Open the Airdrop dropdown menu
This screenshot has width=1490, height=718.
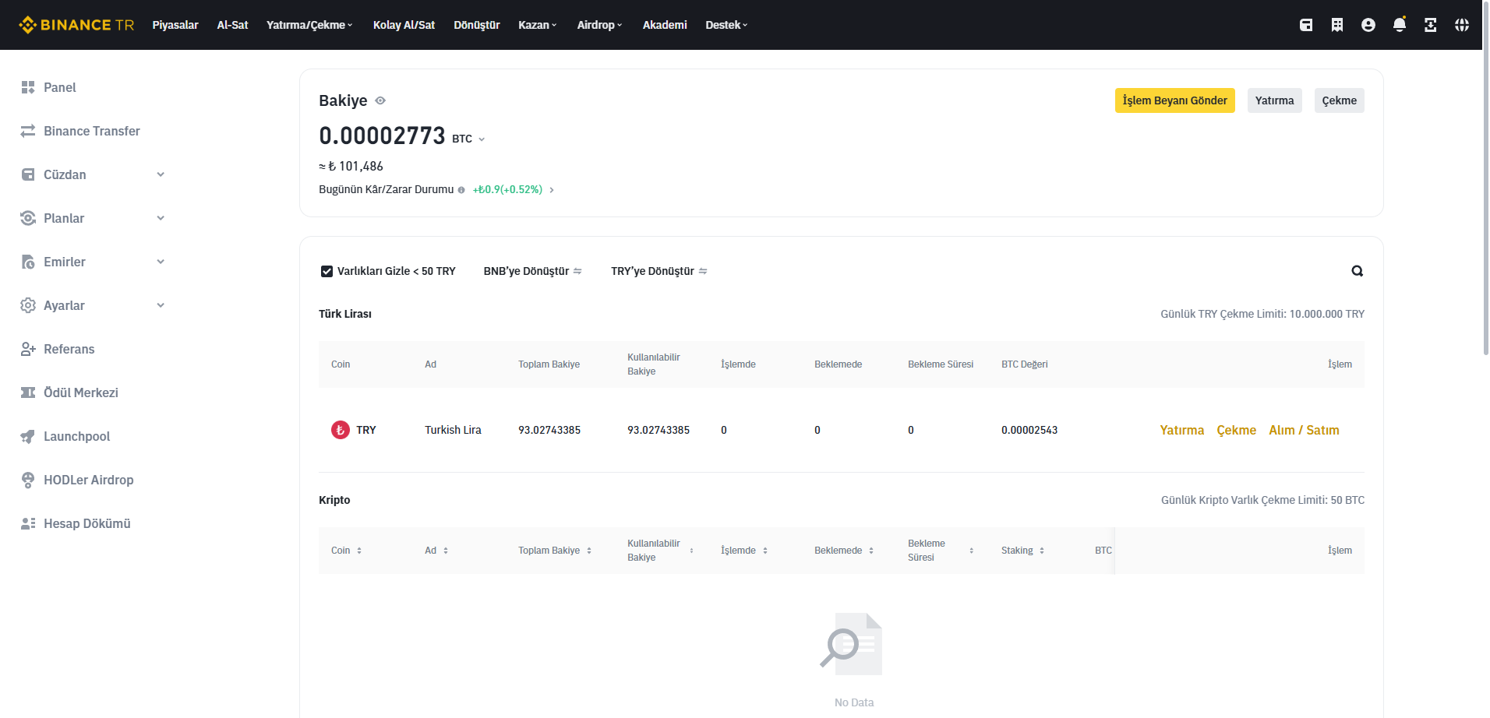pos(600,25)
